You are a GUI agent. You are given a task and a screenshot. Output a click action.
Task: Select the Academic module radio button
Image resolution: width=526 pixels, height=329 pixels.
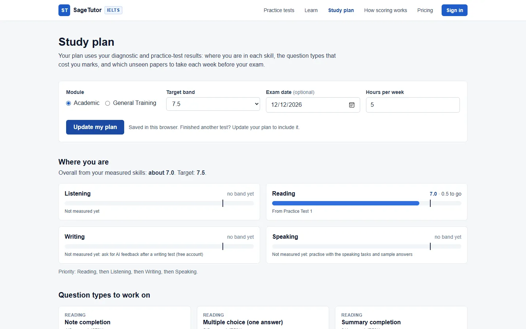click(x=68, y=103)
